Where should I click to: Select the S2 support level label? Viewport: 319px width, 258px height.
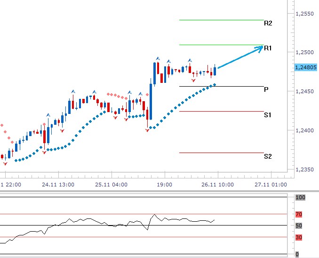point(267,156)
